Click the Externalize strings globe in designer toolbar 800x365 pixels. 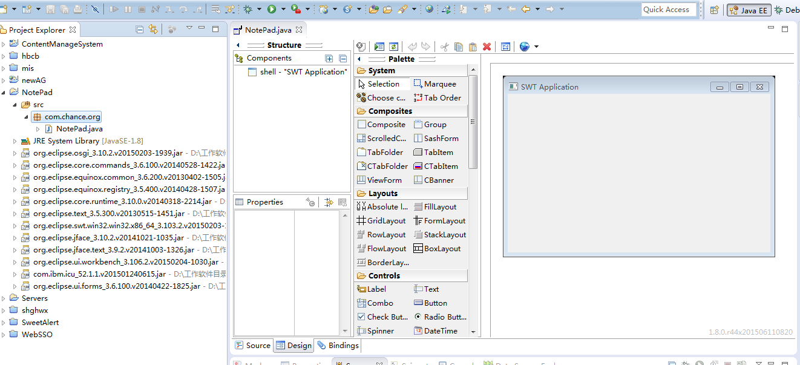(524, 47)
